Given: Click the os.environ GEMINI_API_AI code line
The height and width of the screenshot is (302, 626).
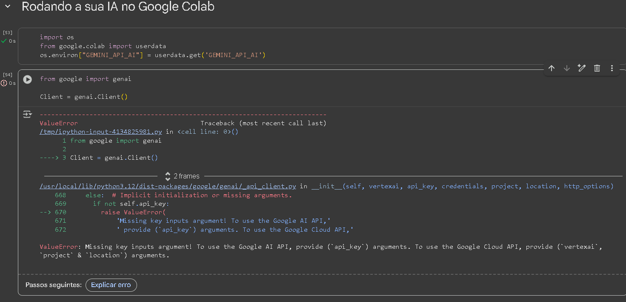Looking at the screenshot, I should point(152,55).
